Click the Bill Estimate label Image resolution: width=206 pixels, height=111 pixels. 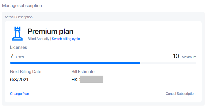pos(83,72)
